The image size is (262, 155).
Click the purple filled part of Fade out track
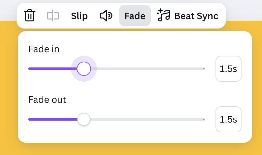(x=52, y=119)
